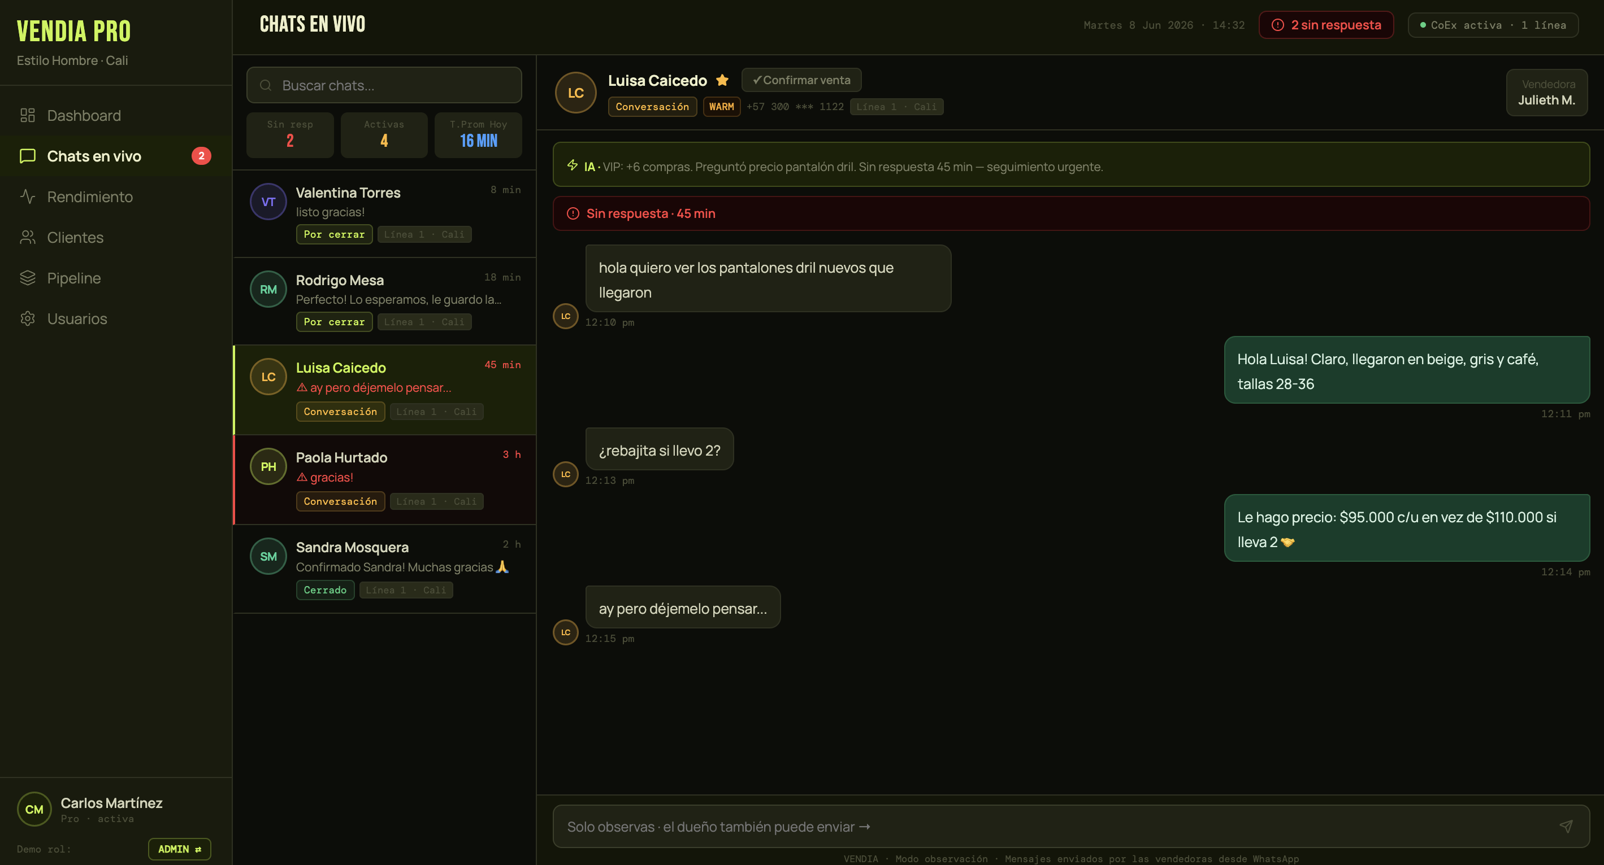The height and width of the screenshot is (865, 1604).
Task: Click the CoEx activa 1 línea status pill
Action: pyautogui.click(x=1493, y=25)
